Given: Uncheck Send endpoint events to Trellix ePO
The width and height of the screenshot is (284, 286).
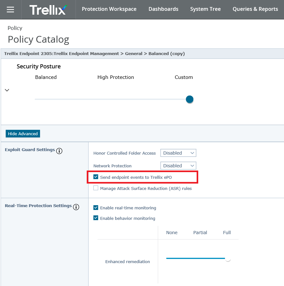Looking at the screenshot, I should (x=96, y=177).
